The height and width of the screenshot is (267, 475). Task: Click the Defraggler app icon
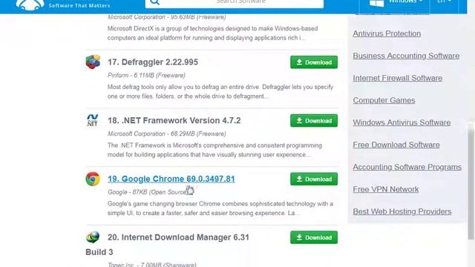click(x=93, y=62)
